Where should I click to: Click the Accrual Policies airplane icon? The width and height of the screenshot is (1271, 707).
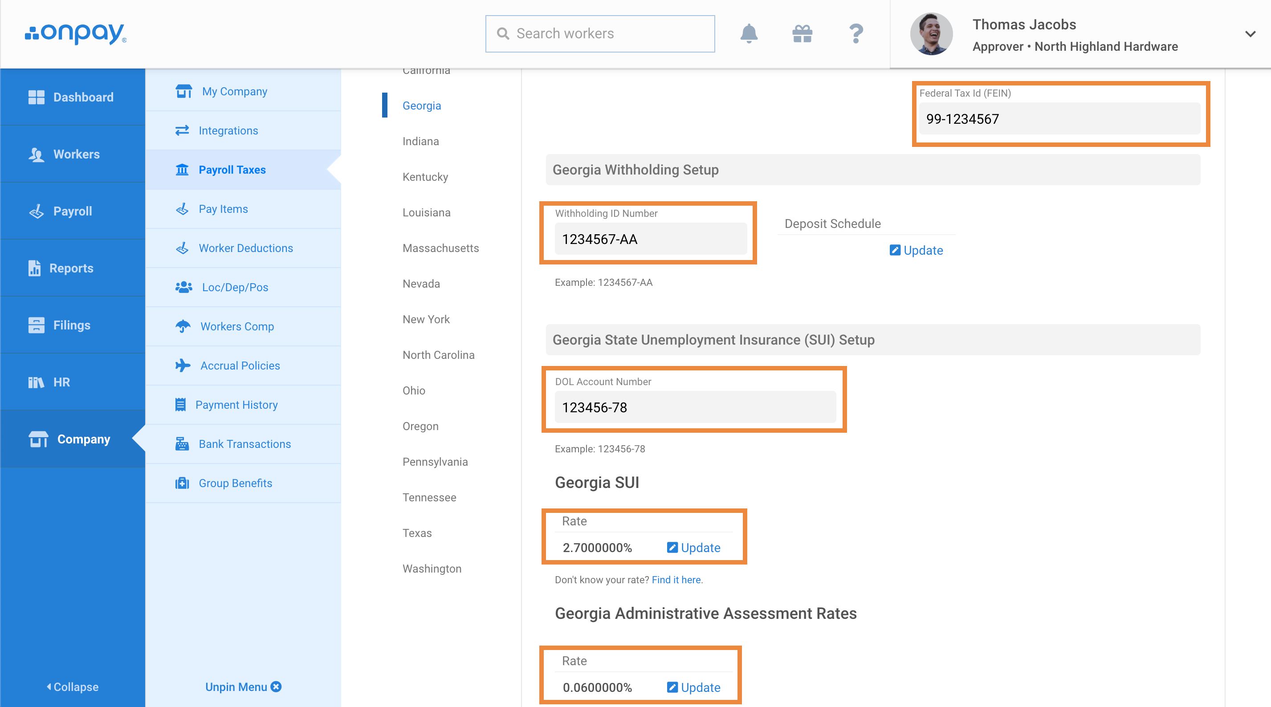click(x=183, y=365)
